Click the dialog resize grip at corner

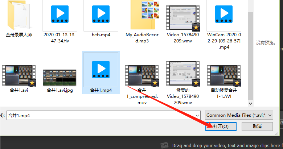(x=277, y=134)
